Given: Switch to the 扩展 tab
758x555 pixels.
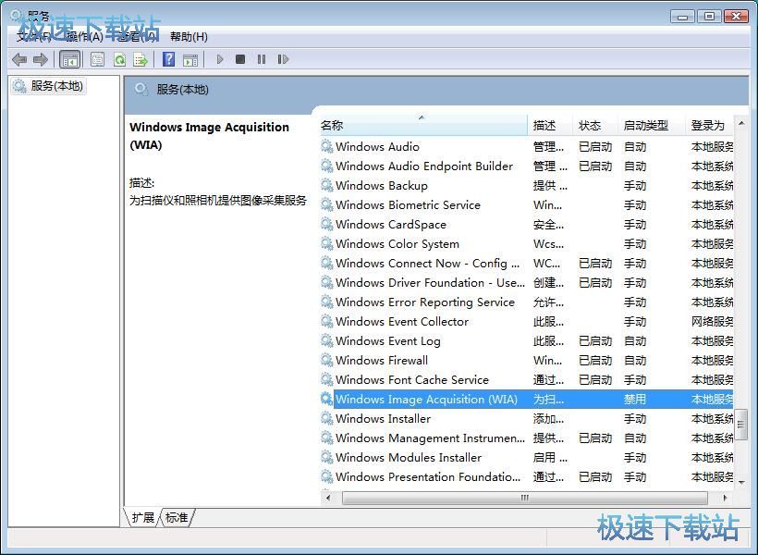Looking at the screenshot, I should point(142,518).
